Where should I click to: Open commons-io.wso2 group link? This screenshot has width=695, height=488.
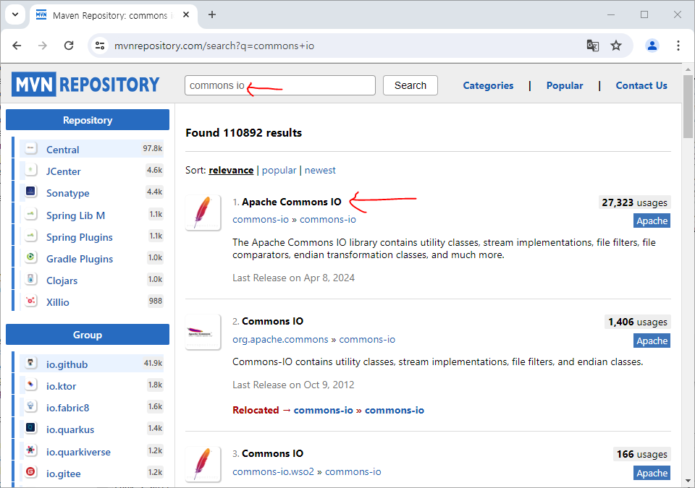273,471
